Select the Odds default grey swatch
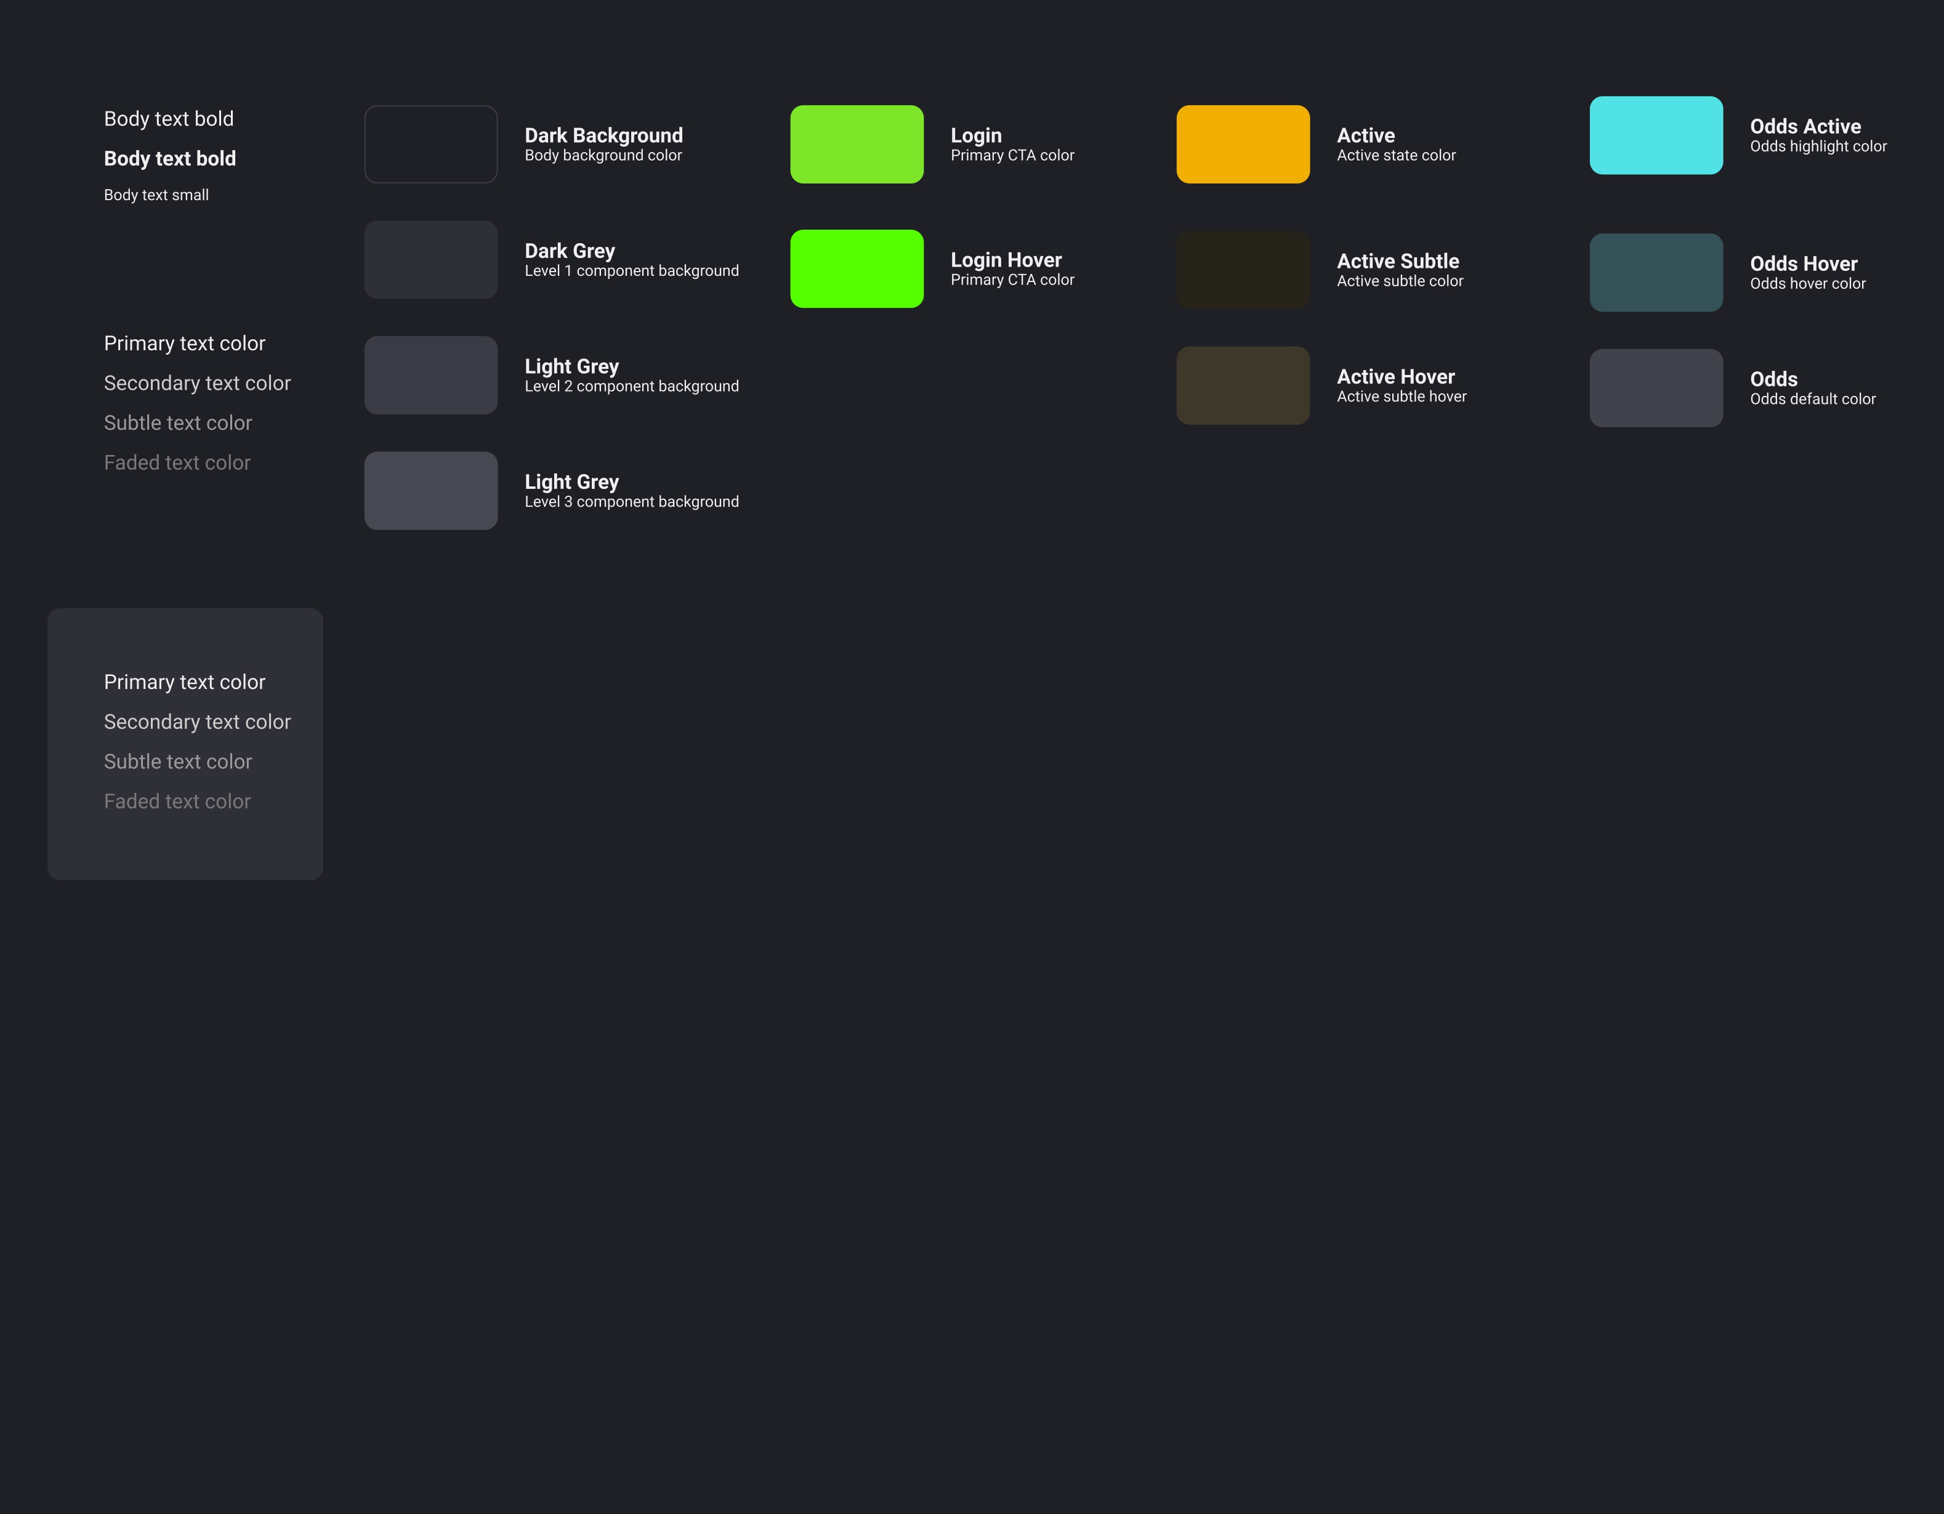 click(x=1656, y=388)
